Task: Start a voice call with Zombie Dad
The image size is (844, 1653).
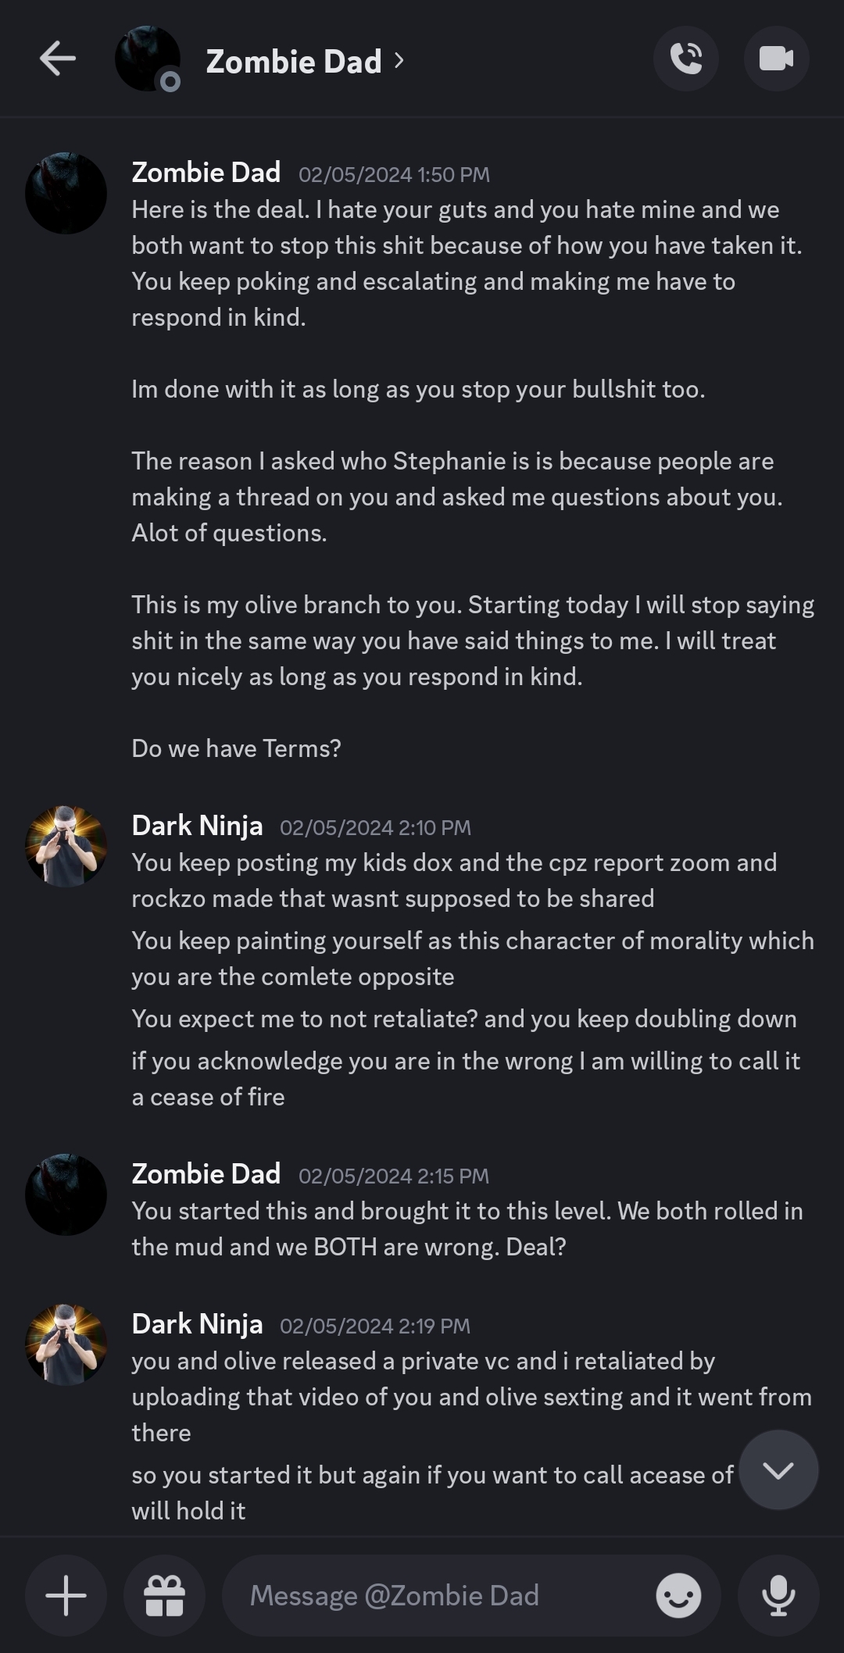Action: point(685,59)
